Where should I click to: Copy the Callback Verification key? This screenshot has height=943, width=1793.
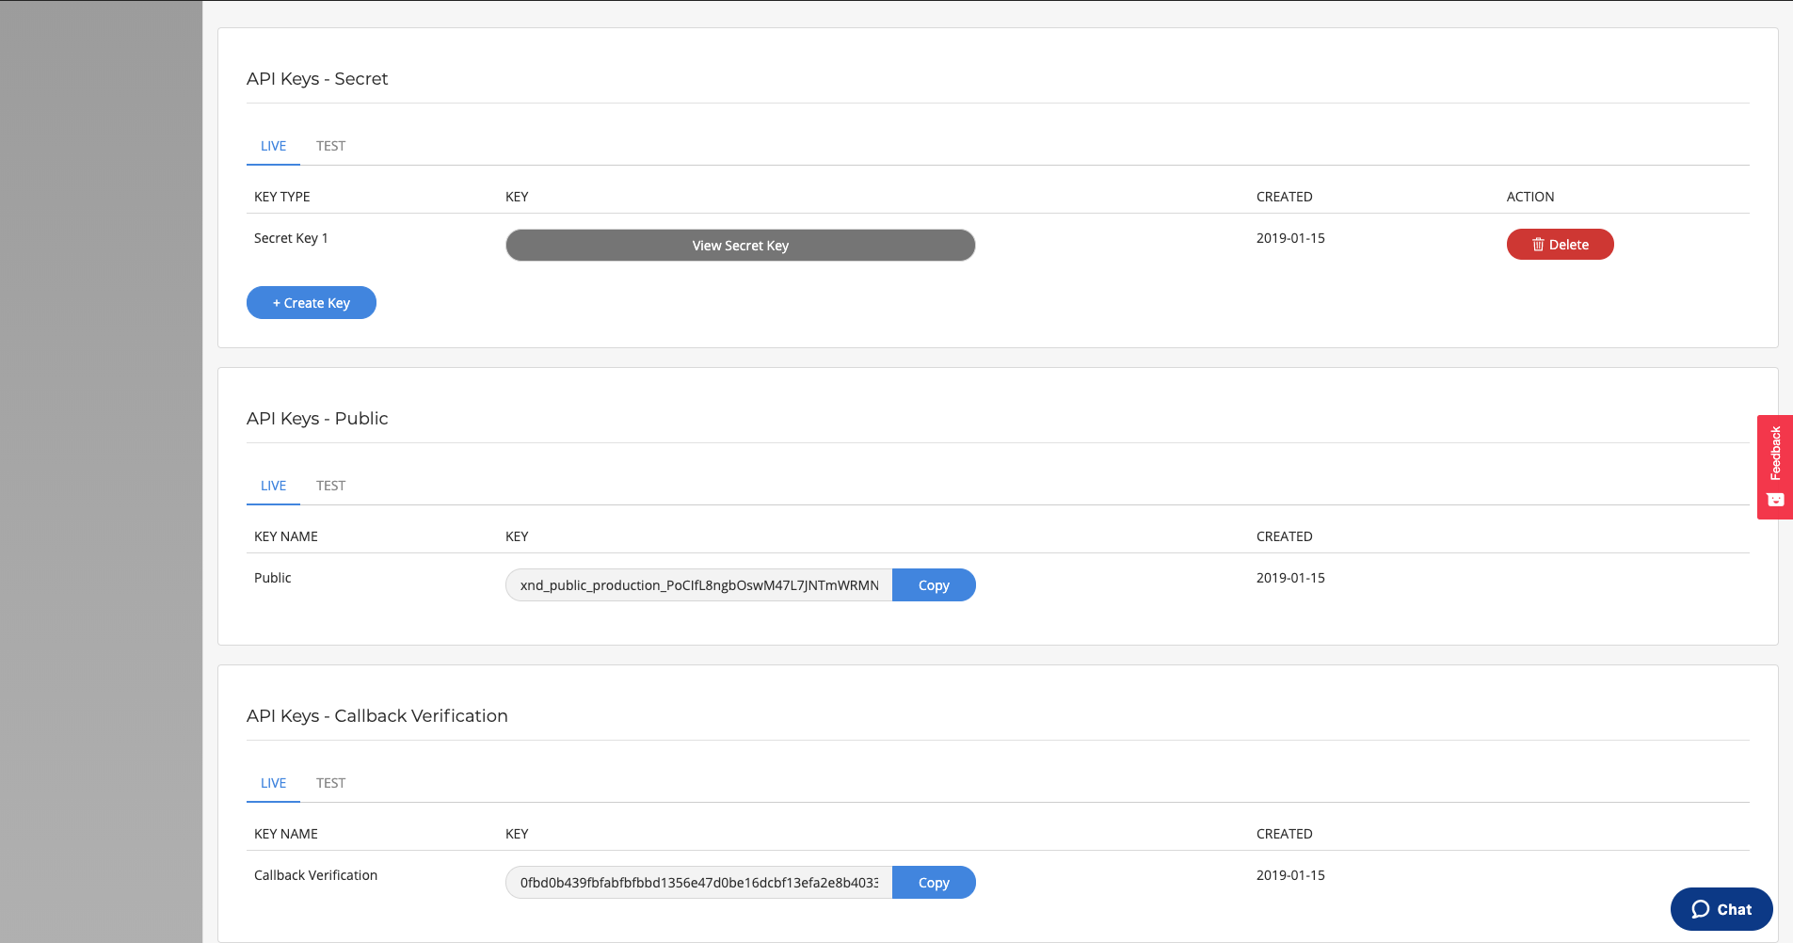click(933, 883)
